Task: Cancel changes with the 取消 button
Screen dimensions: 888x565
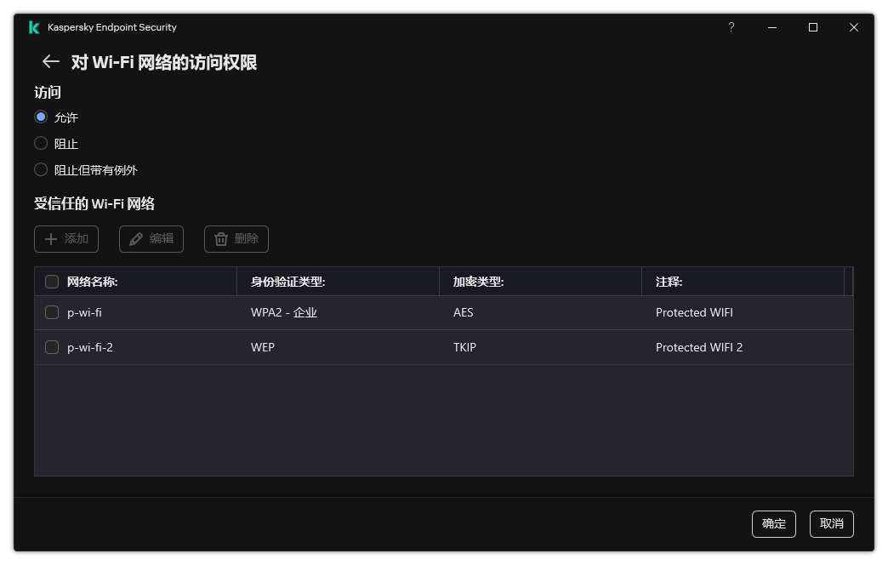Action: 831,524
